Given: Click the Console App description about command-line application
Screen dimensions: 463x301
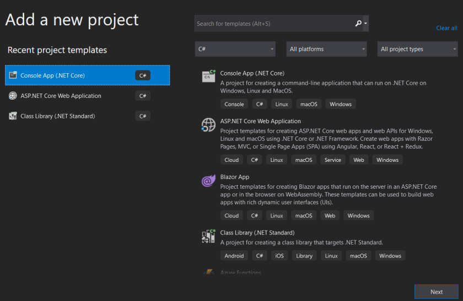Looking at the screenshot, I should click(x=324, y=87).
